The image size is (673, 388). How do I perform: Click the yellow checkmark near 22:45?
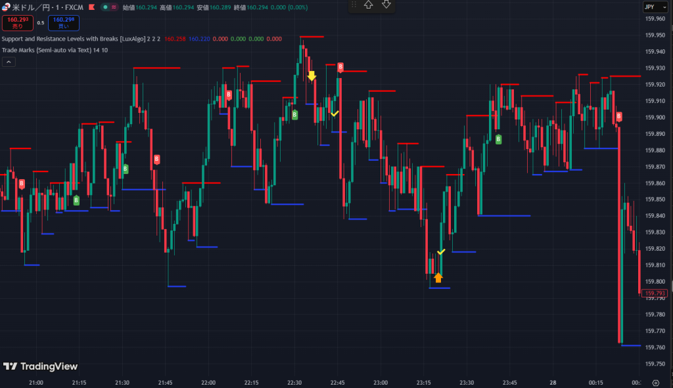point(335,114)
